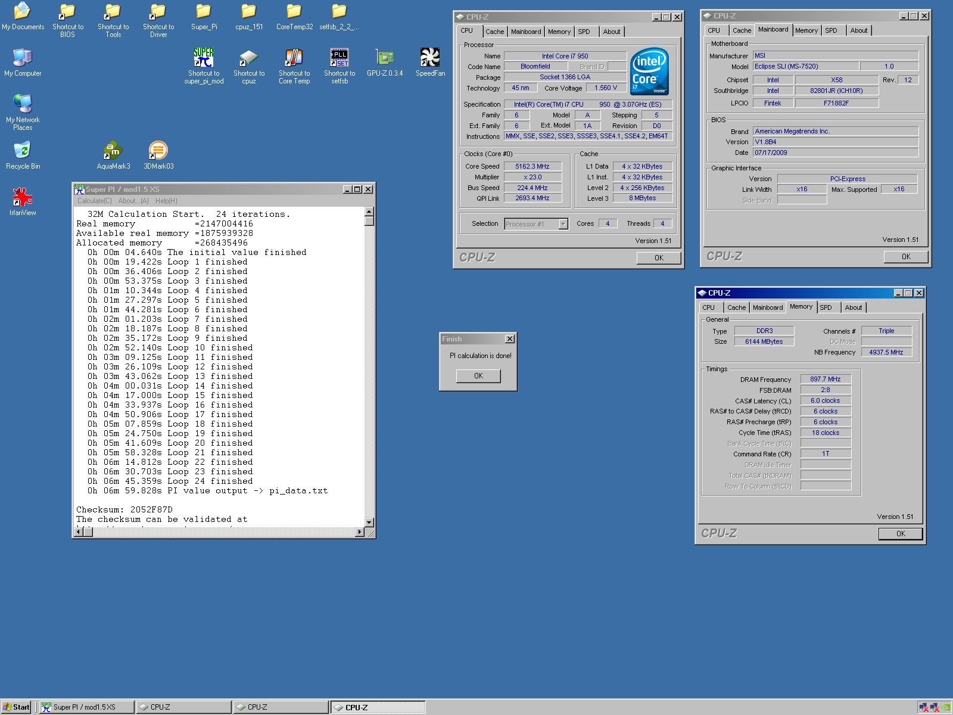Launch the AquaMark3 desktop icon
The image size is (953, 715).
coord(113,156)
